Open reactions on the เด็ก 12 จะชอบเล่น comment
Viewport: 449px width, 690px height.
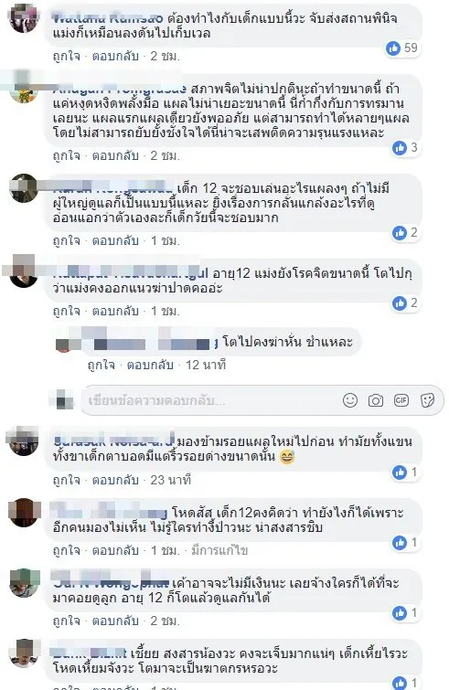pyautogui.click(x=405, y=233)
